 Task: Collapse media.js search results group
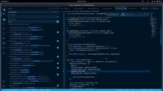8,32
